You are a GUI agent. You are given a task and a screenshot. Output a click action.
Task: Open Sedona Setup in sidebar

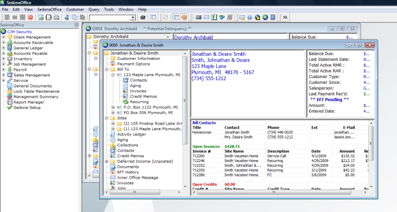point(27,107)
